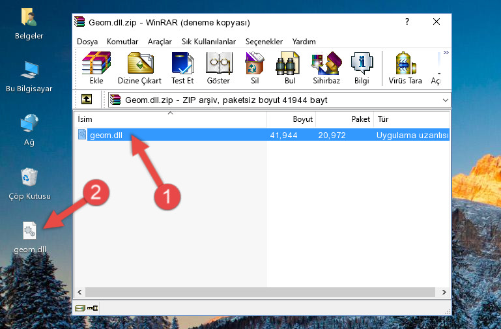Show archive Bilgi info icon
The width and height of the screenshot is (501, 329).
point(362,68)
